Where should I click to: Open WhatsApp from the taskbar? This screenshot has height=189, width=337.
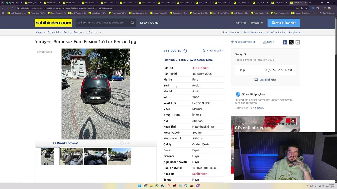(x=157, y=186)
